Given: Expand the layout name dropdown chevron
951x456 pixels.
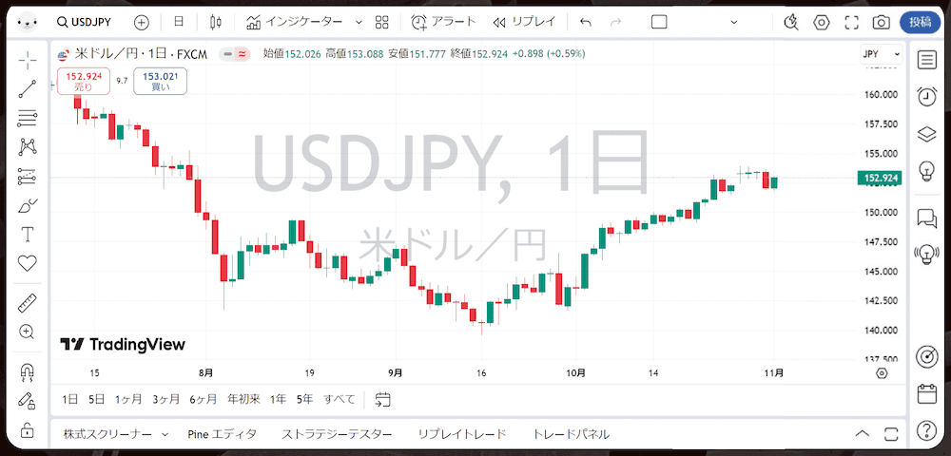Looking at the screenshot, I should [734, 23].
